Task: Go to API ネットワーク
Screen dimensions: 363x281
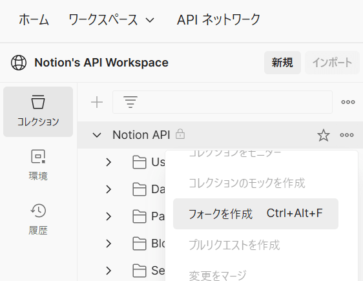Action: click(218, 19)
